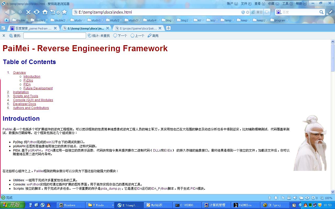Toggle 高亮 highlight in the find bar
Screen dimensions: 335x209
tap(153, 36)
